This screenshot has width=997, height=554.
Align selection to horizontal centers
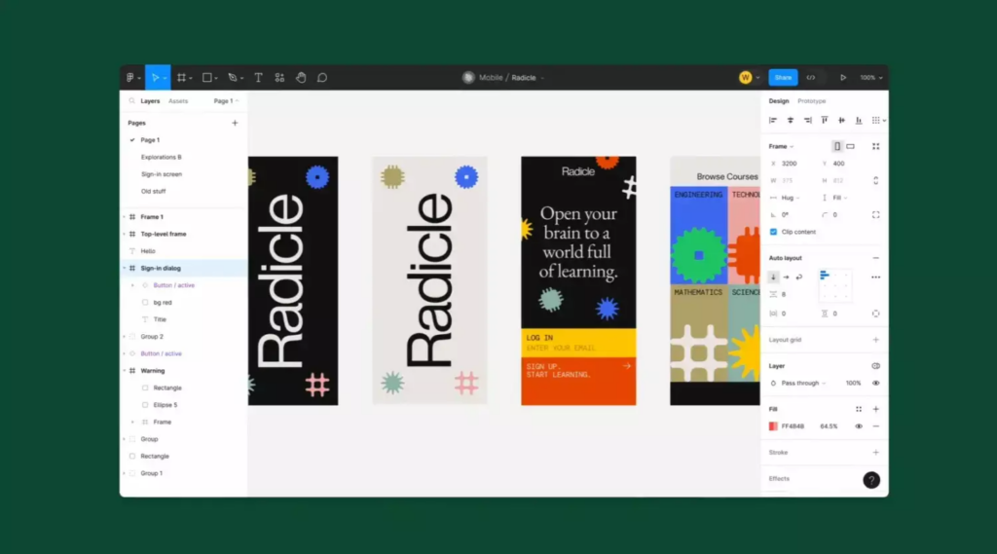click(791, 120)
